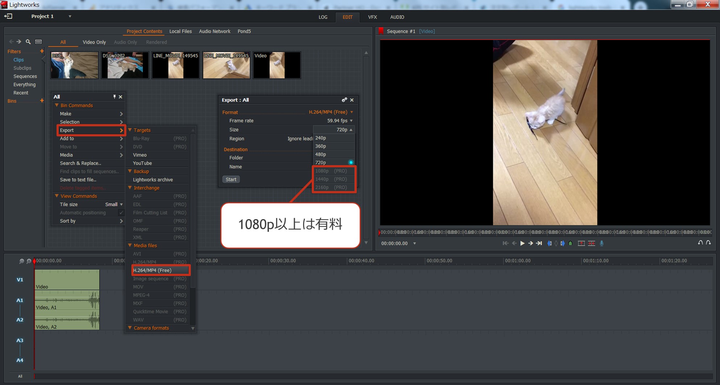
Task: Select 240p export size
Action: pos(334,138)
